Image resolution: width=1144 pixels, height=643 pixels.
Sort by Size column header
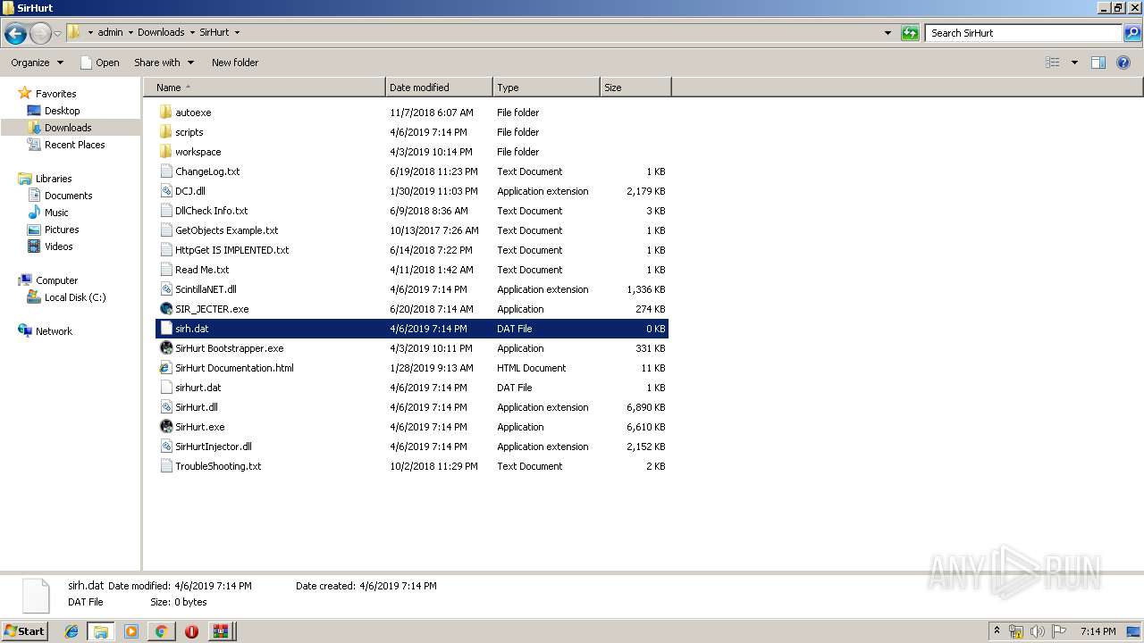click(635, 88)
